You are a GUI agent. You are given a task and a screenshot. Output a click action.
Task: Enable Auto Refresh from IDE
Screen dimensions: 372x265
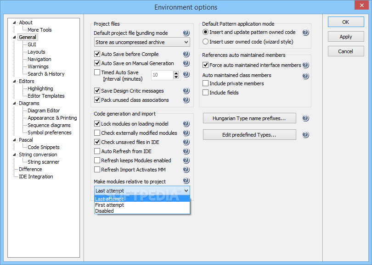(97, 151)
